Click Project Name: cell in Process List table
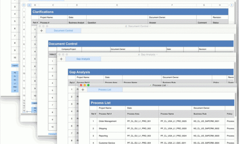This screenshot has height=144, width=239. [x=111, y=108]
